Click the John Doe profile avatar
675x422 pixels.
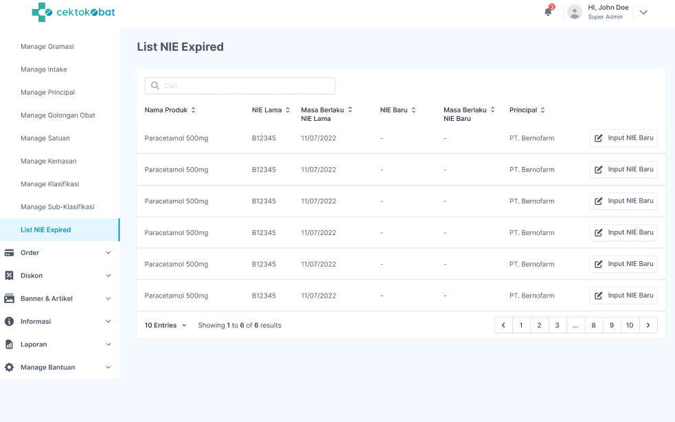tap(575, 12)
